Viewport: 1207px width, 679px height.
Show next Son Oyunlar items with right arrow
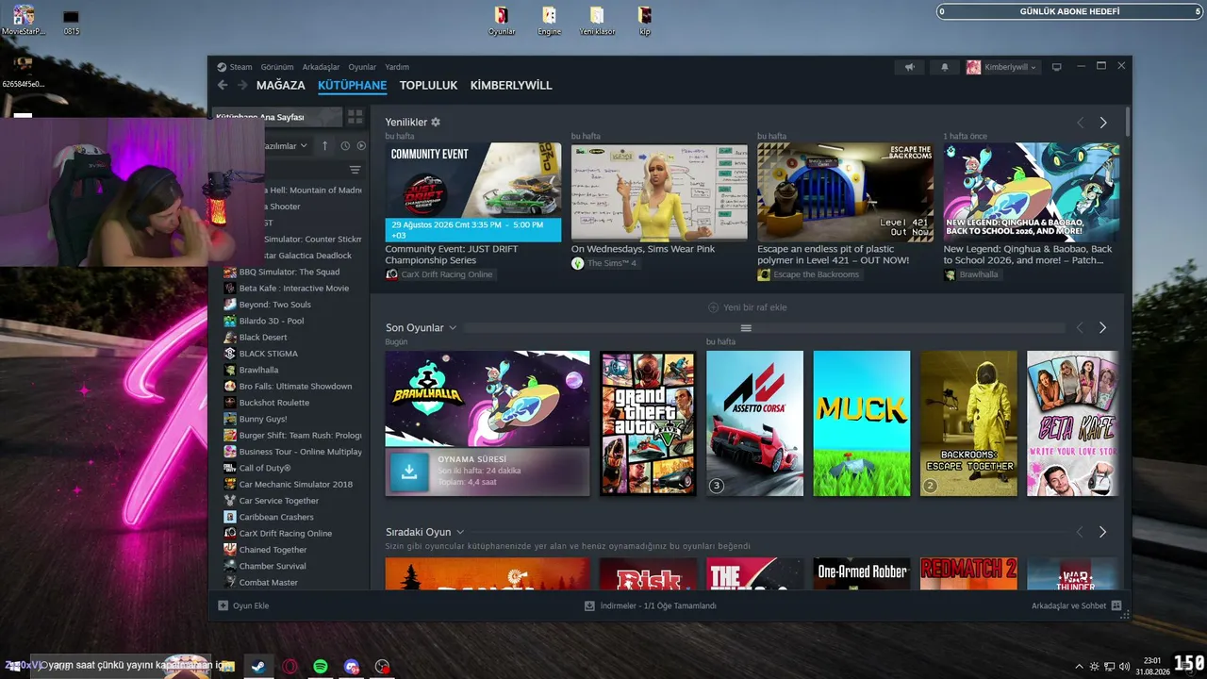click(1103, 327)
